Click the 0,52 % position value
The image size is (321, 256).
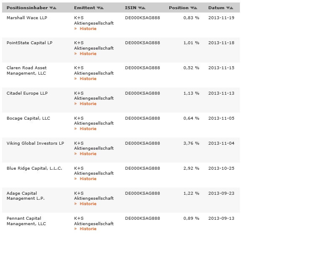click(x=191, y=68)
